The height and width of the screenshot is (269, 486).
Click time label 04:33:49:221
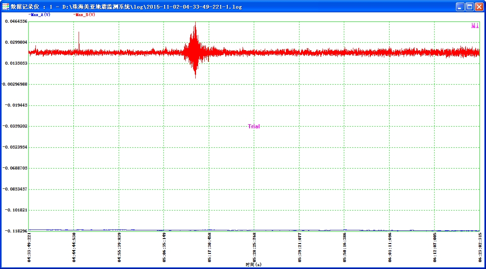coord(29,248)
